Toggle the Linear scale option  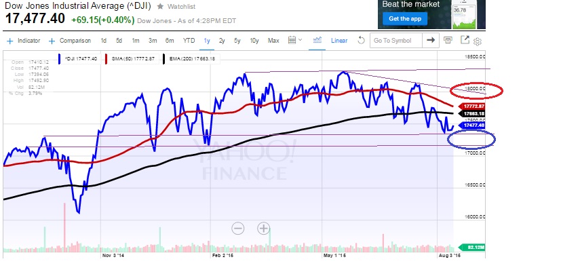pos(339,41)
